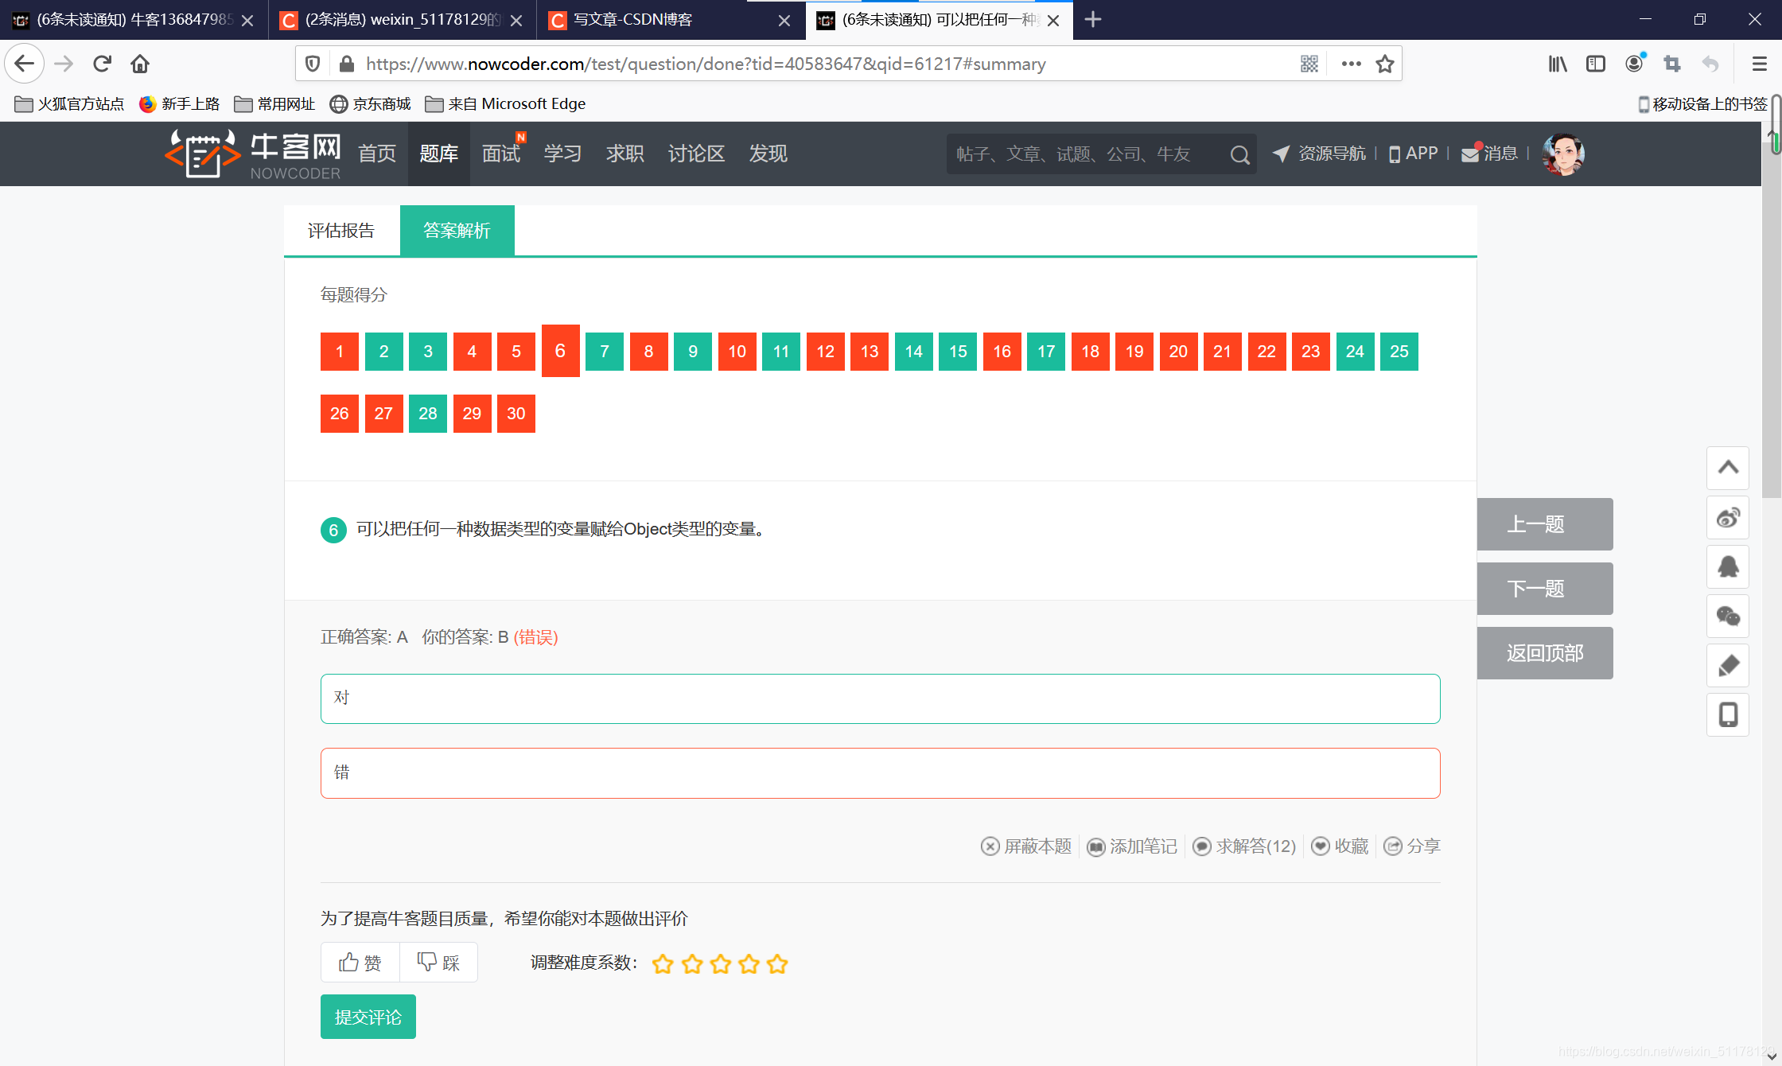Image resolution: width=1782 pixels, height=1066 pixels.
Task: Open a new browser tab
Action: tap(1093, 20)
